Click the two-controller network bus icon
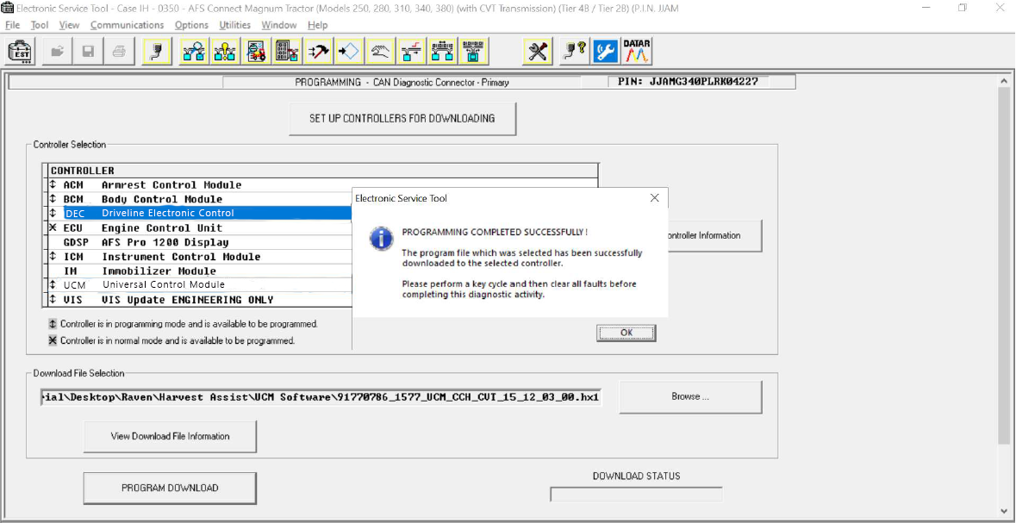Screen dimensions: 1016x523 [443, 51]
